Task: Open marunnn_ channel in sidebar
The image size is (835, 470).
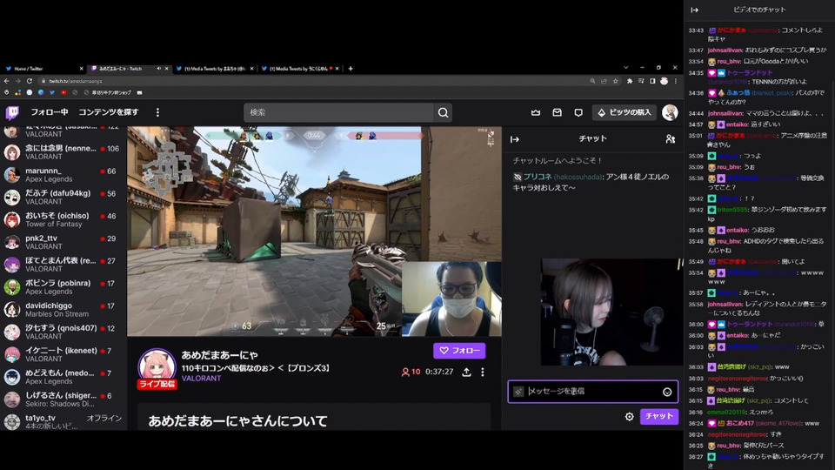Action: tap(63, 175)
